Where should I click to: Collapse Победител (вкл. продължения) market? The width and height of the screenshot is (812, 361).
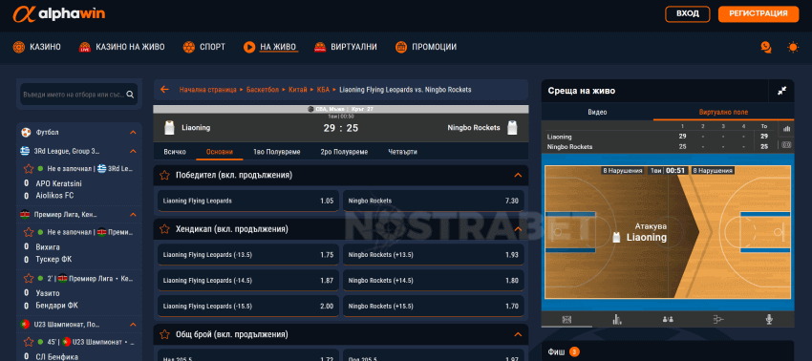coord(518,175)
